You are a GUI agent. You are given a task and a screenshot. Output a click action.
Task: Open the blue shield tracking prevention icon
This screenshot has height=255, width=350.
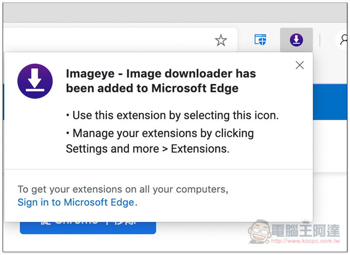point(260,40)
